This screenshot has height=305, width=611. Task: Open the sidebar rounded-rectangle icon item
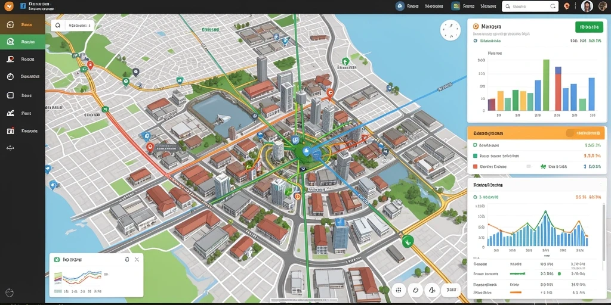[11, 95]
